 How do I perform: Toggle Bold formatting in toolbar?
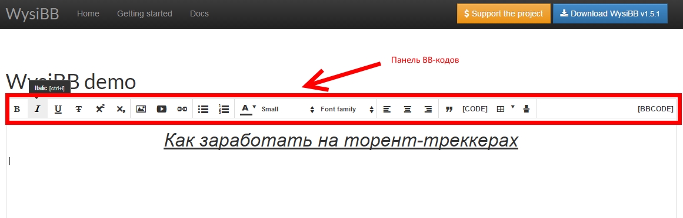[x=17, y=109]
